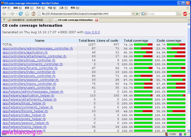The image size is (191, 137).
Task: Close the C0 code coverage tab
Action: tap(97, 20)
